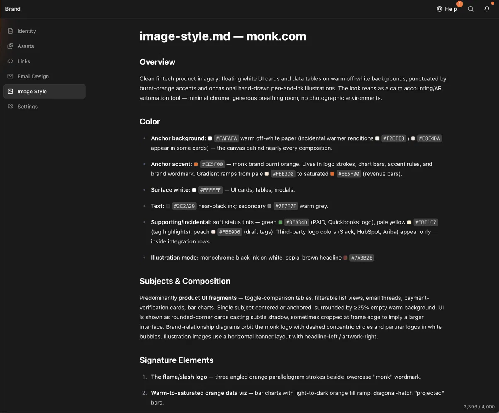Click the Email Design envelope icon
The height and width of the screenshot is (413, 499).
[11, 76]
